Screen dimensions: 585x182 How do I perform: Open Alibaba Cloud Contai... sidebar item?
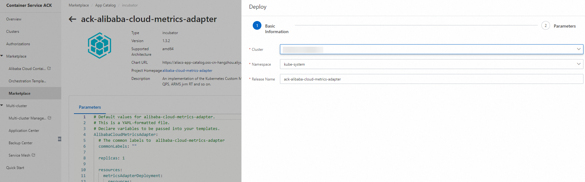(x=27, y=69)
